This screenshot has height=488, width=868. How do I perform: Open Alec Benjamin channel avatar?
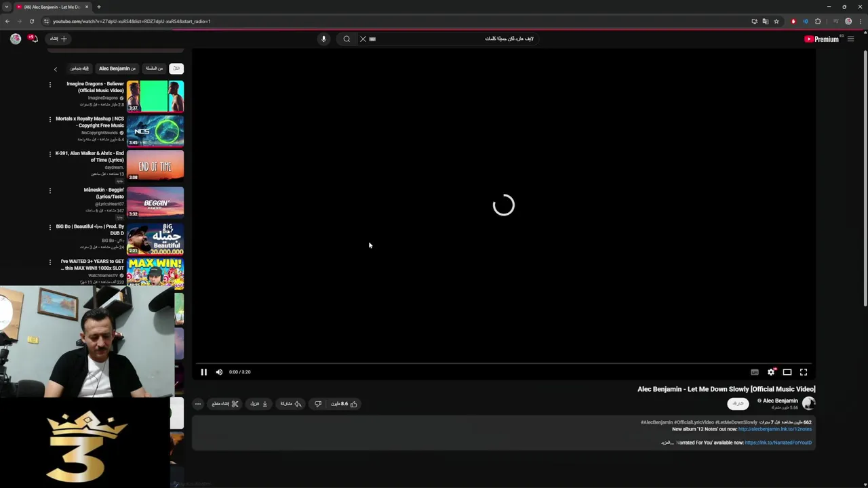coord(808,403)
